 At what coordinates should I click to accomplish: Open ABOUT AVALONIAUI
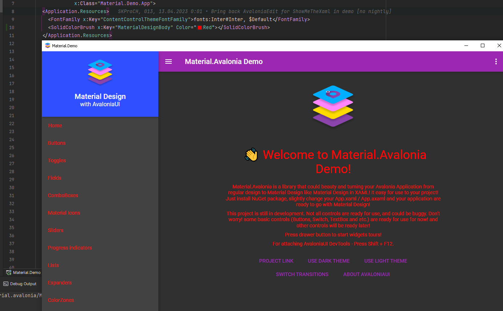pos(367,274)
